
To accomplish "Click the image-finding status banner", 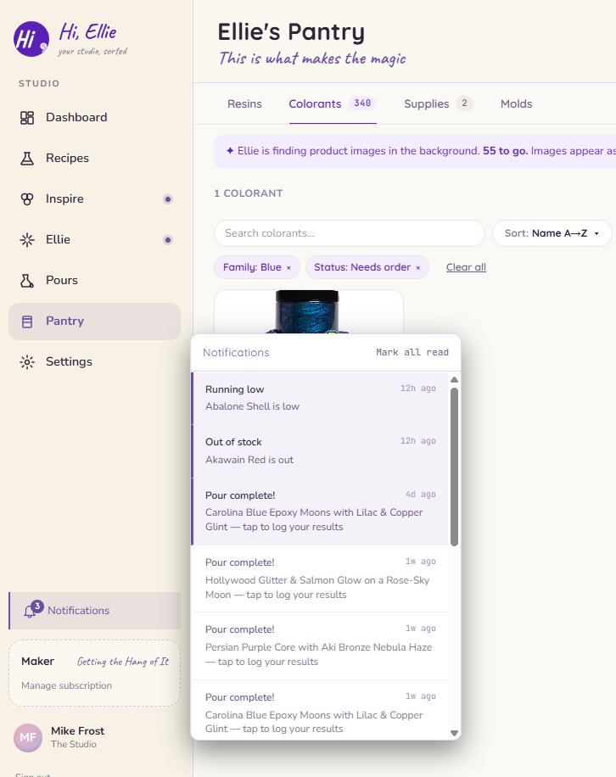I will [415, 151].
